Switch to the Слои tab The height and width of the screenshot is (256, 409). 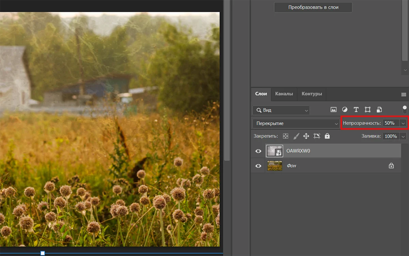[x=261, y=94]
